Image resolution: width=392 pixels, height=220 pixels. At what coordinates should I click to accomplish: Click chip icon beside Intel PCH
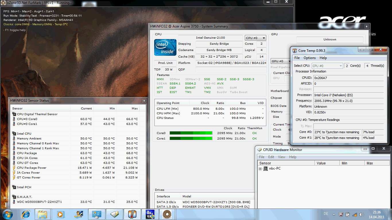[x=14, y=187]
